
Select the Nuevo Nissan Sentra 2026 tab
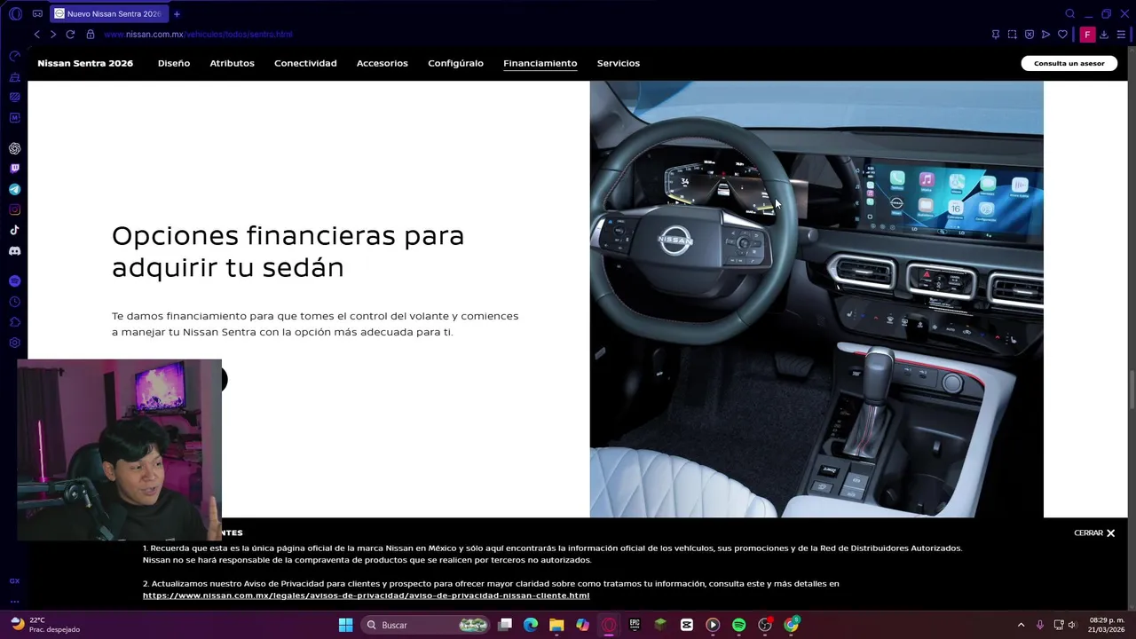coord(108,13)
